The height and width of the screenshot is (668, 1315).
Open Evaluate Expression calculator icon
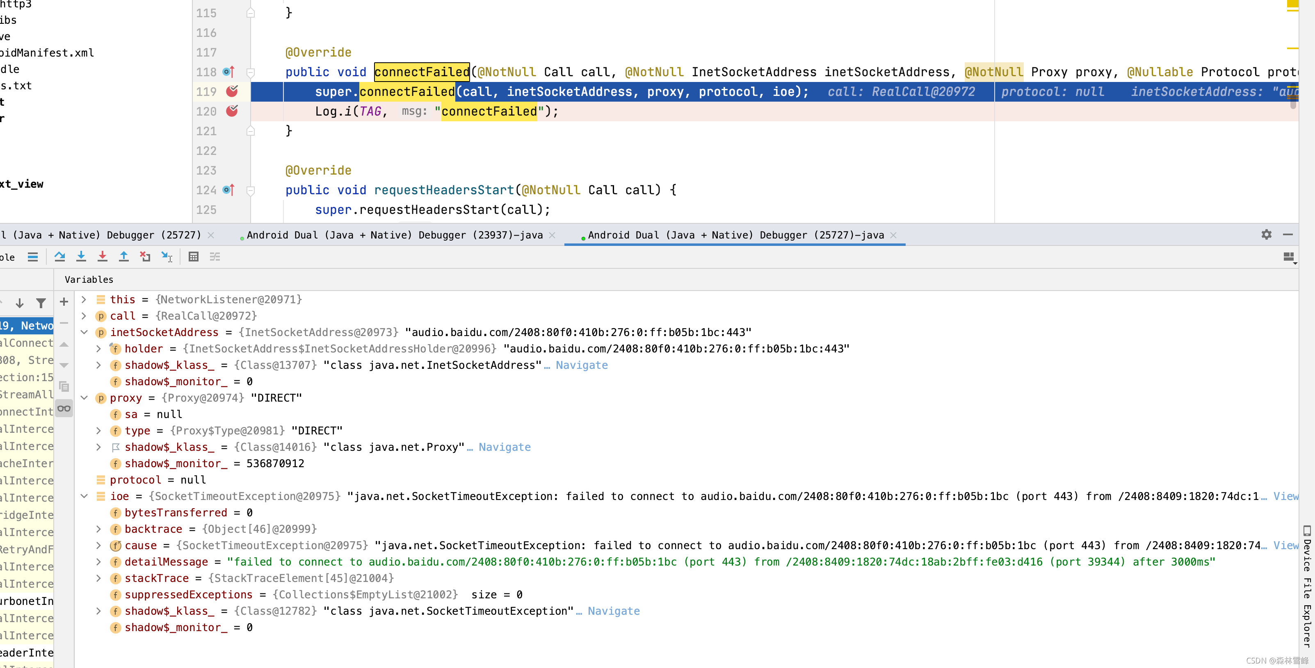tap(194, 257)
